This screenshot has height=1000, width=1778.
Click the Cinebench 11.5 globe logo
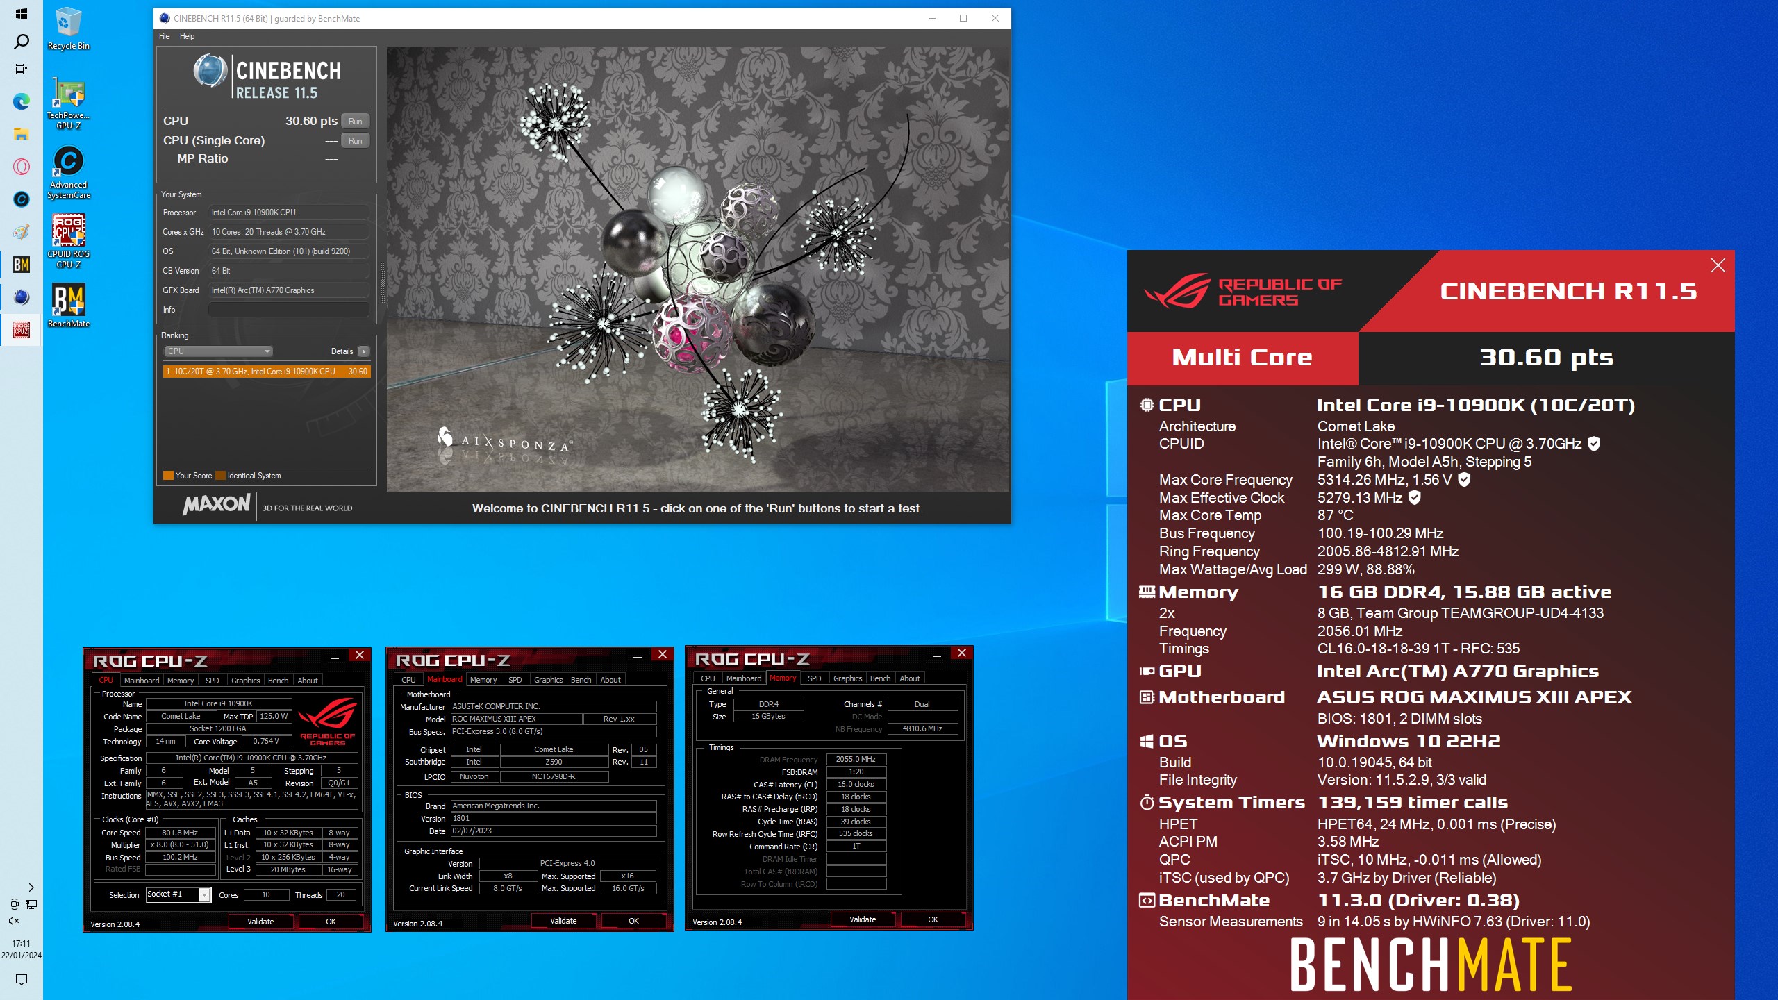(210, 72)
